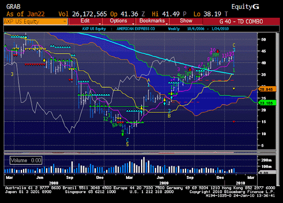Screen dimensions: 283x203
Task: Click the 2010 year label on time axis
Action: pyautogui.click(x=241, y=183)
